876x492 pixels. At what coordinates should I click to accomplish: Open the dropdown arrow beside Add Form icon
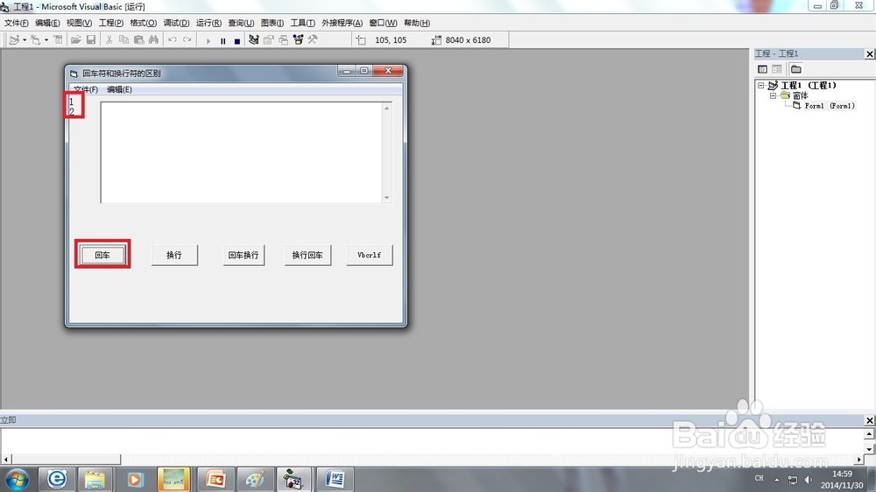pyautogui.click(x=46, y=40)
